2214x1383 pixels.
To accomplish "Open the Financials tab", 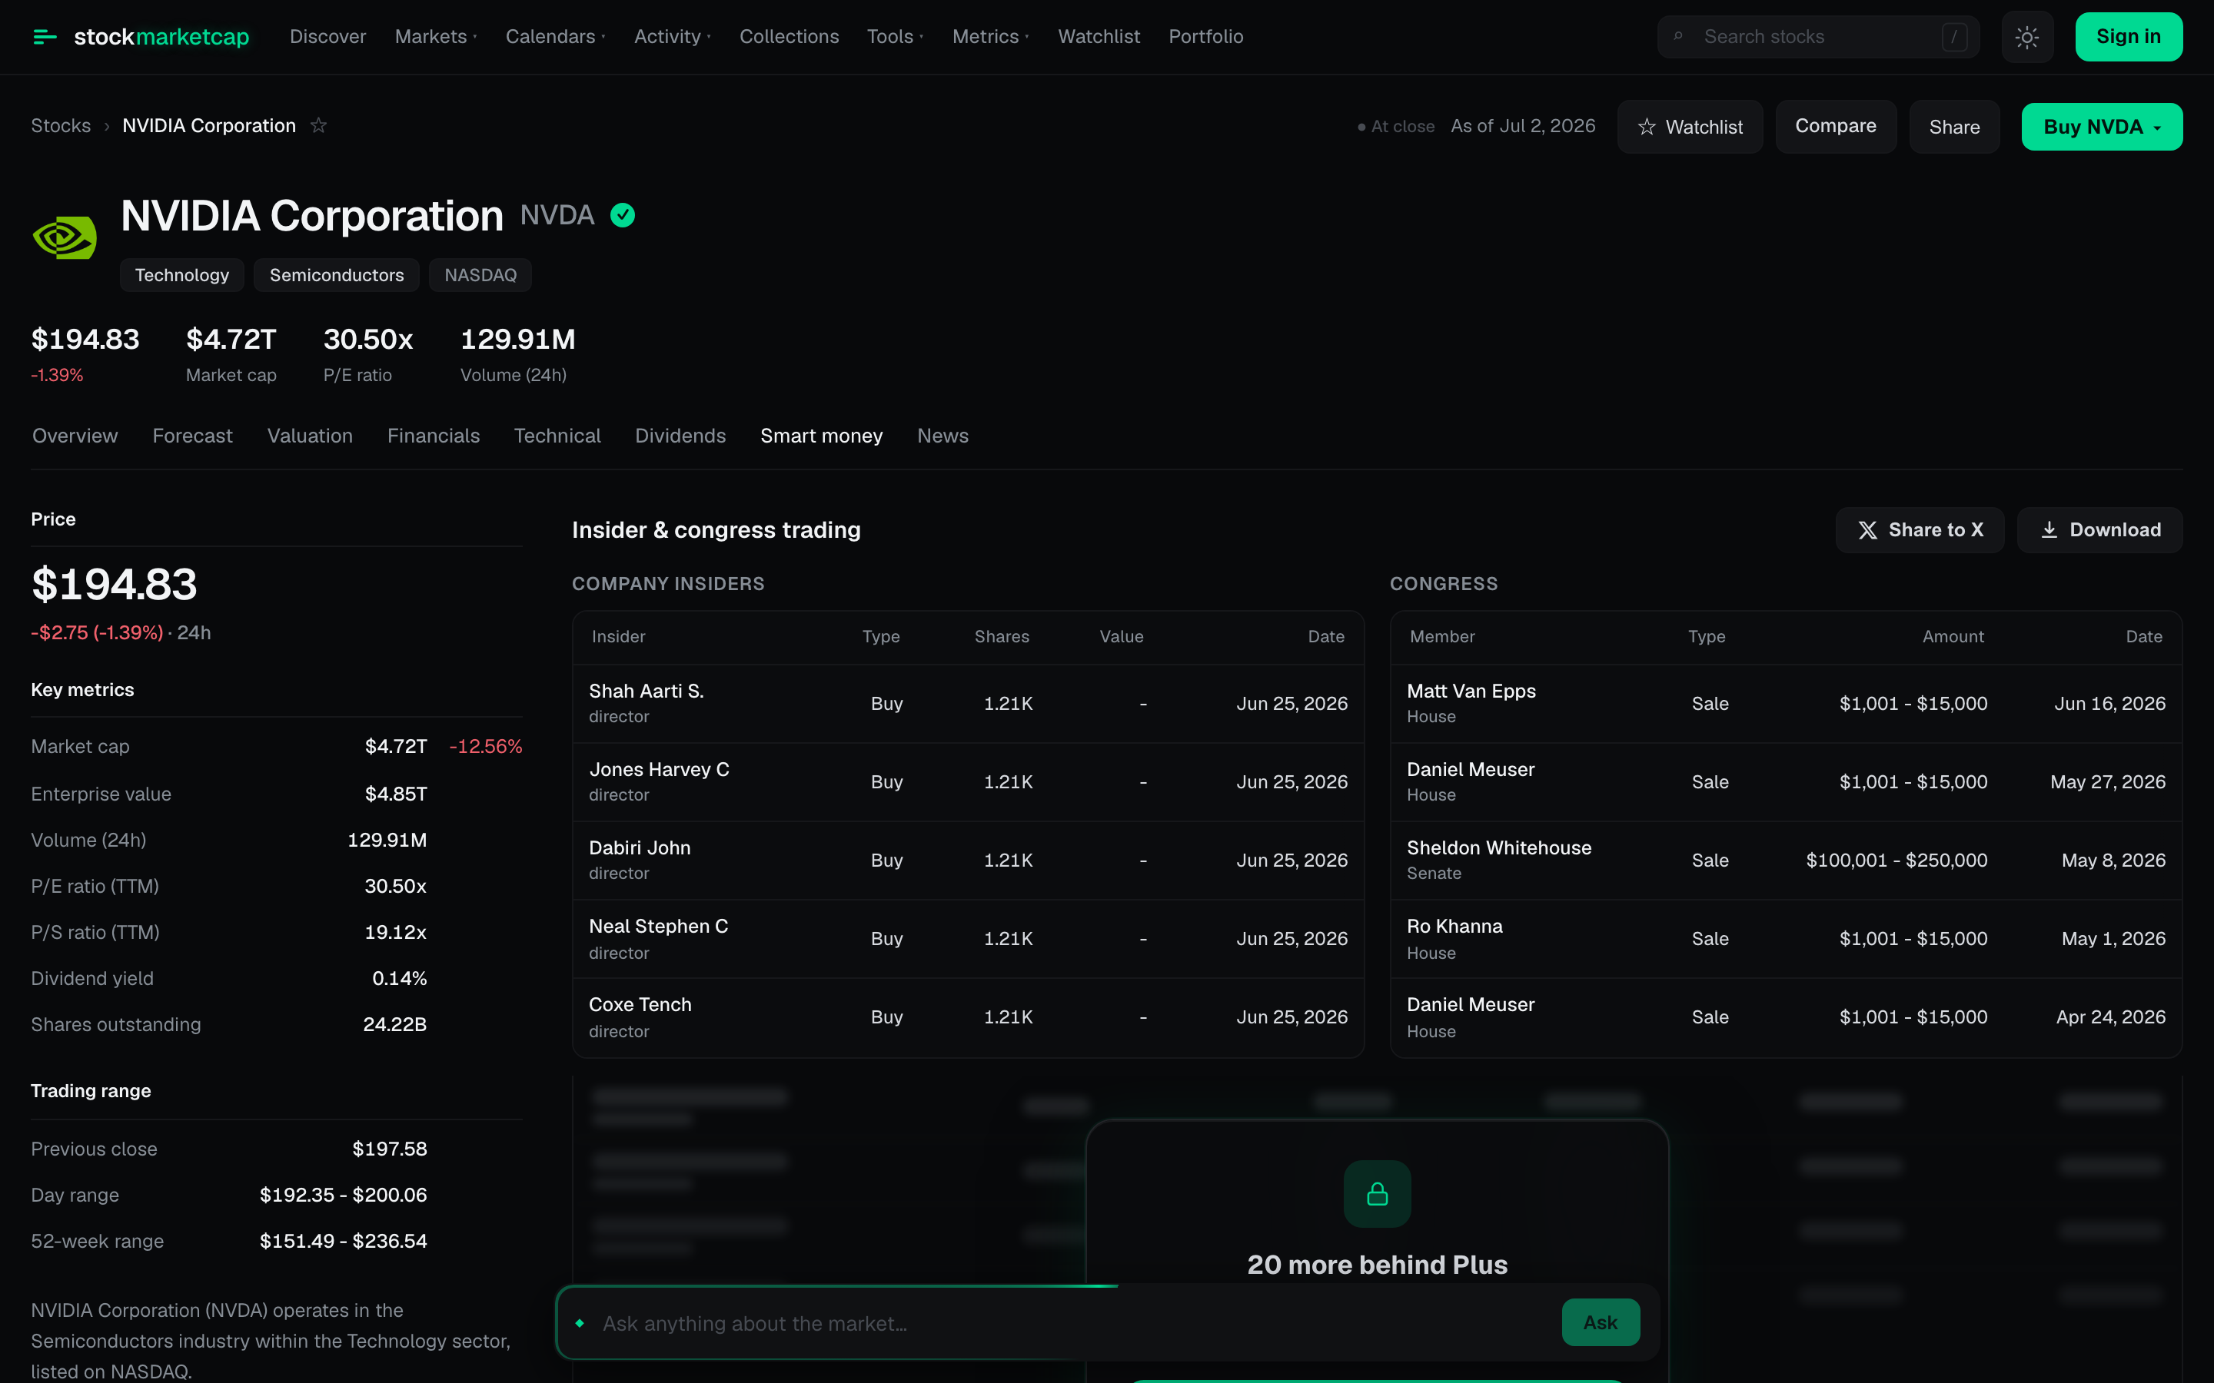I will point(434,436).
